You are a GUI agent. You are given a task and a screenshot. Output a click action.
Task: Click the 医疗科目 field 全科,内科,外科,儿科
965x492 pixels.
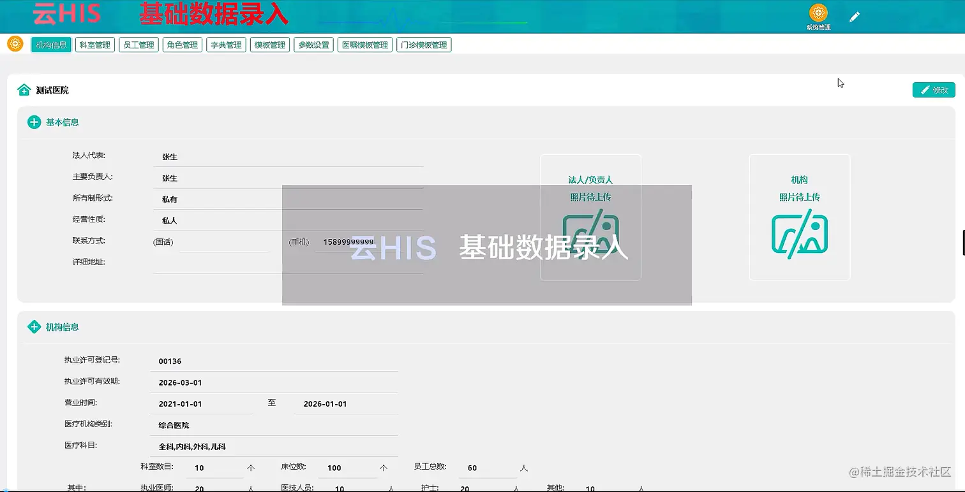276,447
